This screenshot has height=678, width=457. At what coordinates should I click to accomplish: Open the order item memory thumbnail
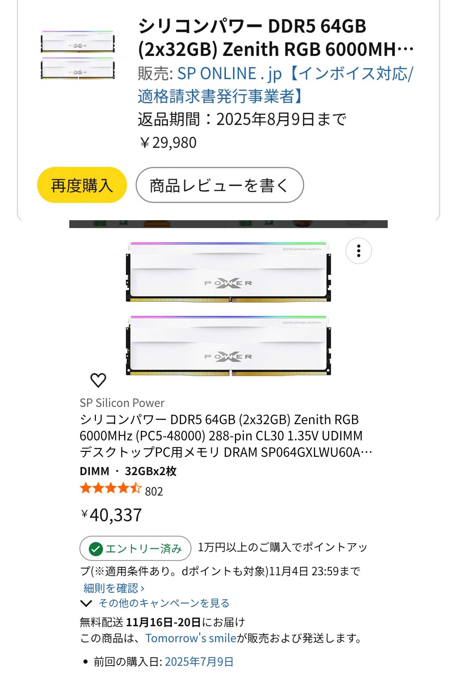(77, 55)
